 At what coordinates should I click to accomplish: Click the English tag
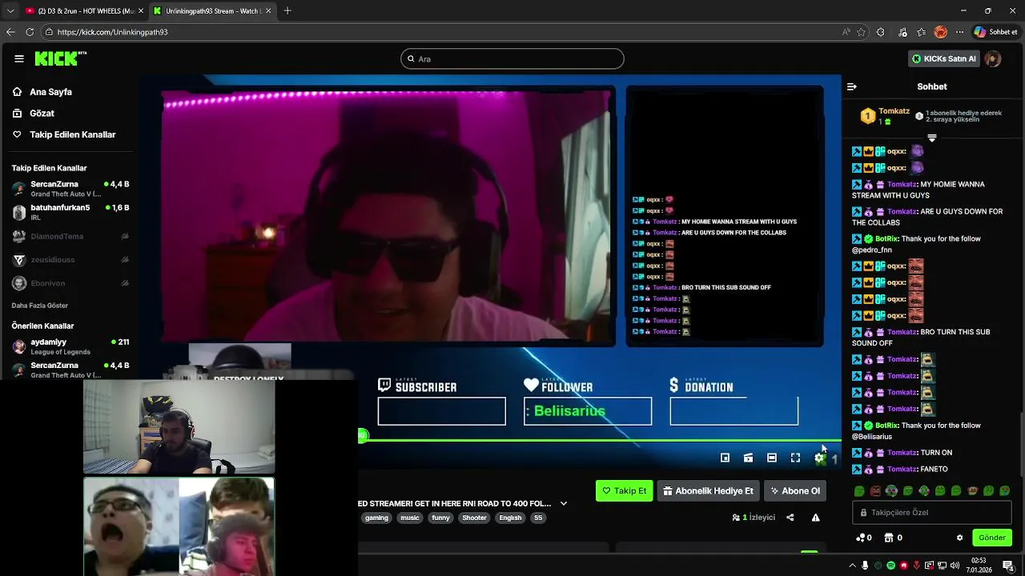(510, 518)
